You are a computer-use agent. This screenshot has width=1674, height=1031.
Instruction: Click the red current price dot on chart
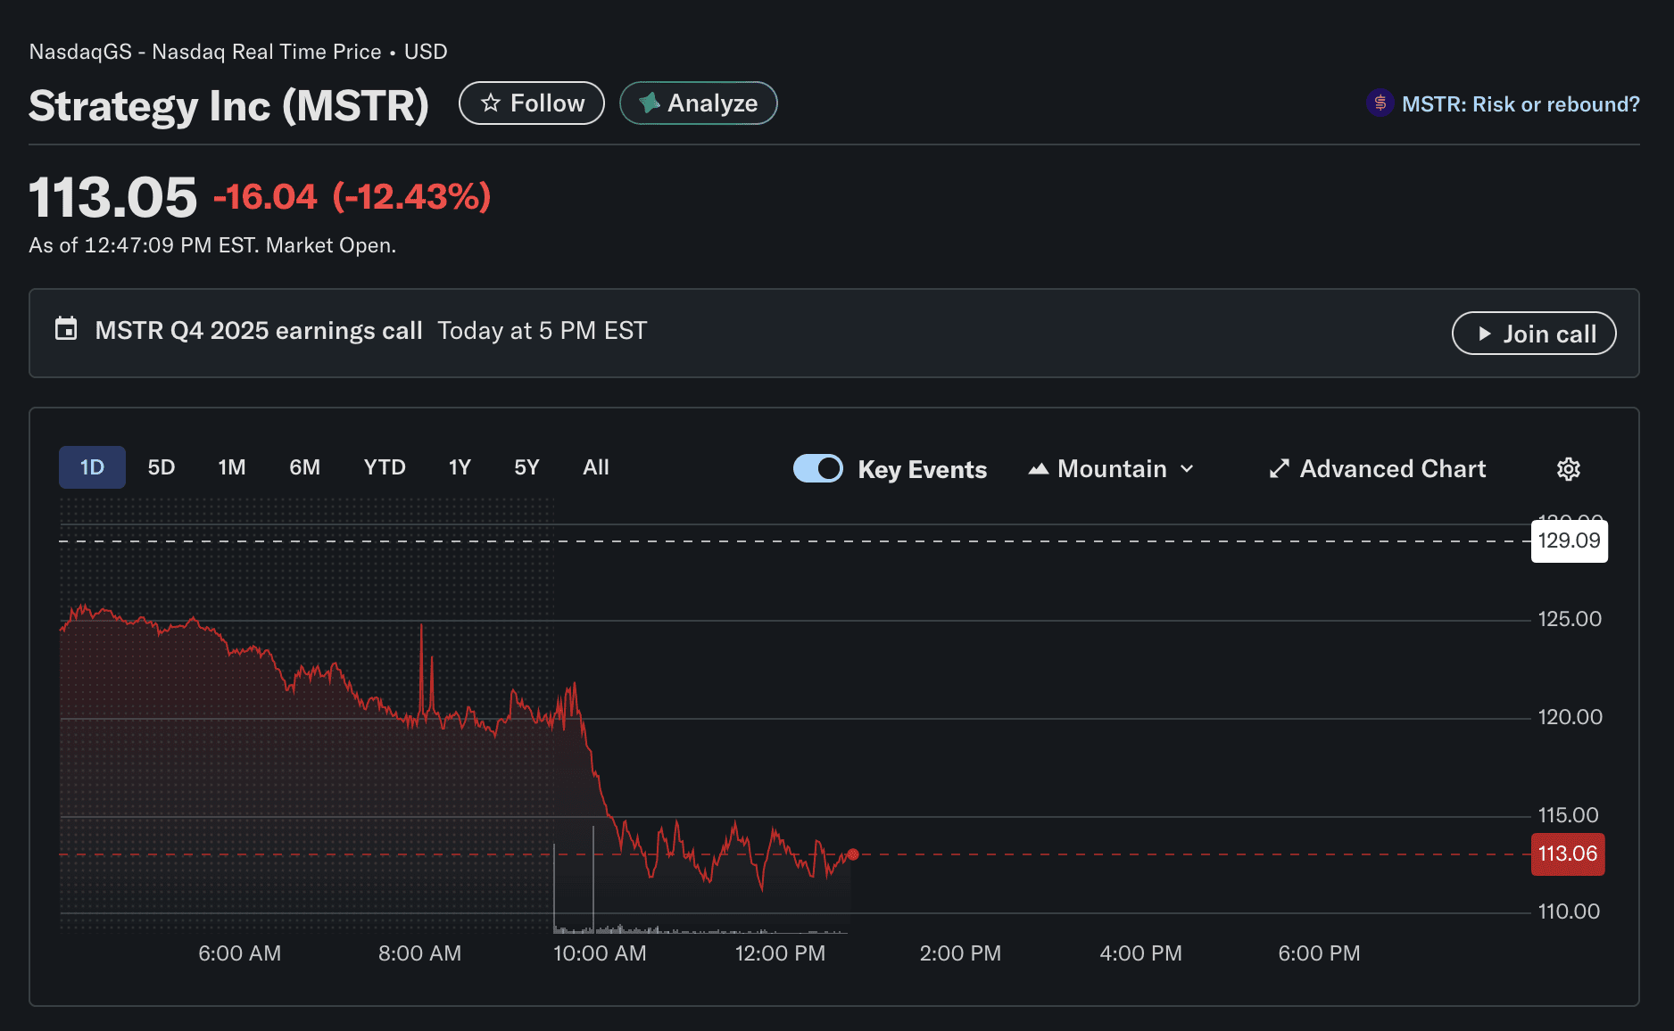pos(853,854)
